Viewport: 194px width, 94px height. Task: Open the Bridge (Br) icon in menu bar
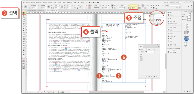pyautogui.click(x=75, y=2)
